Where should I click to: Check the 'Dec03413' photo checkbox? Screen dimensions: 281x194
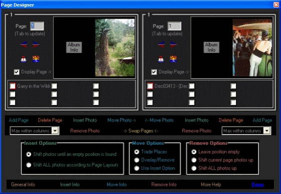pos(150,86)
